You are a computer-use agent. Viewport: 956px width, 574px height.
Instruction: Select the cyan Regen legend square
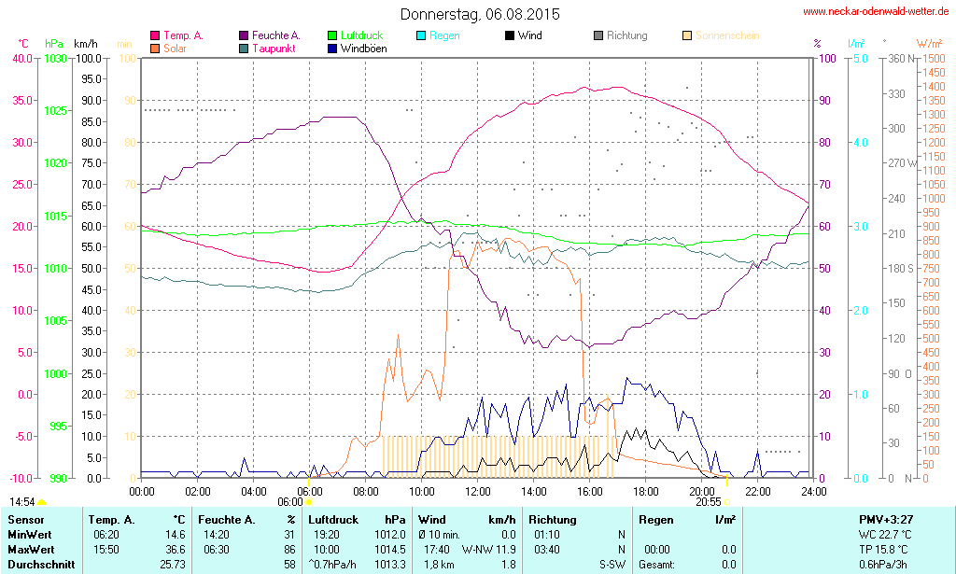(421, 35)
